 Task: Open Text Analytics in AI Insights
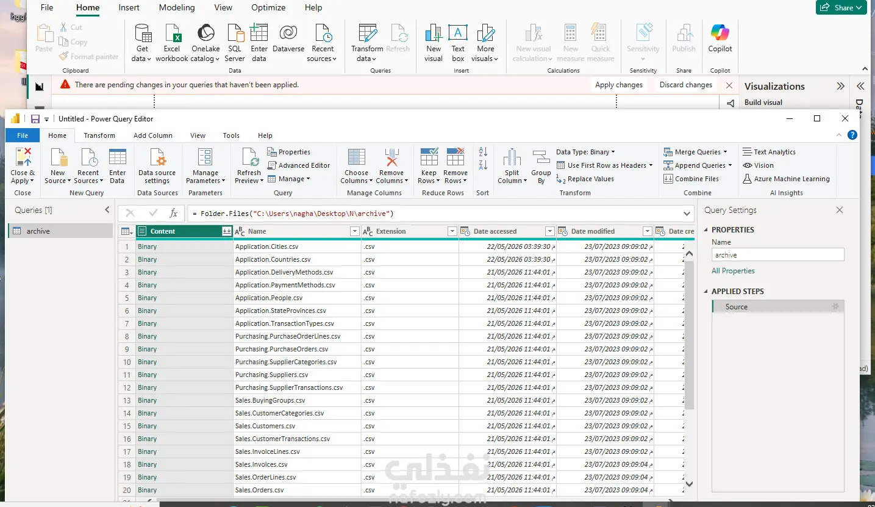pos(769,152)
